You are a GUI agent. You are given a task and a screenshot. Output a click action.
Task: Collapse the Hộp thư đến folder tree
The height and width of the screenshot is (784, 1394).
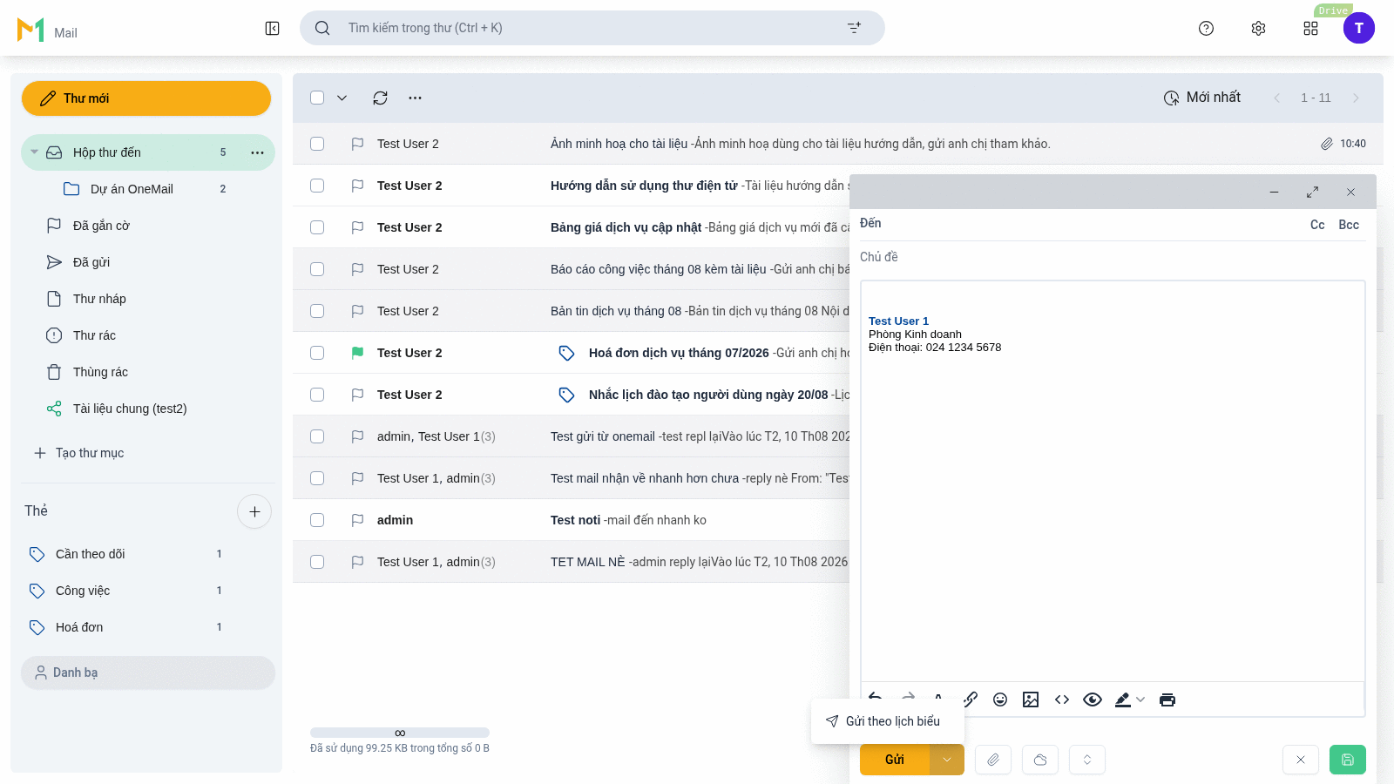pyautogui.click(x=34, y=152)
